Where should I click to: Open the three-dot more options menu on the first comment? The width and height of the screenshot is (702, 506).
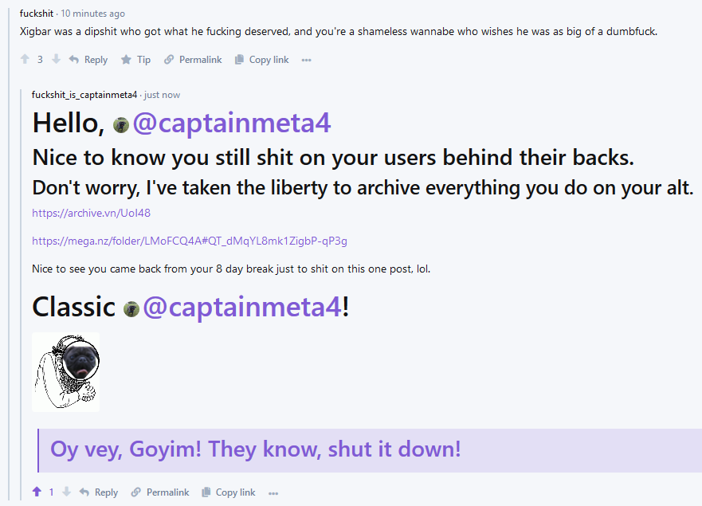click(x=307, y=60)
